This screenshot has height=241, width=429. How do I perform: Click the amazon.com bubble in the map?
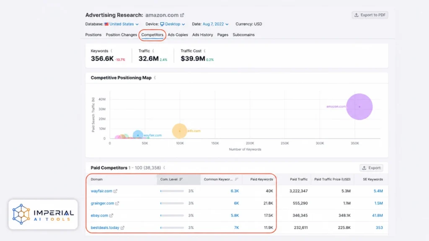[359, 107]
